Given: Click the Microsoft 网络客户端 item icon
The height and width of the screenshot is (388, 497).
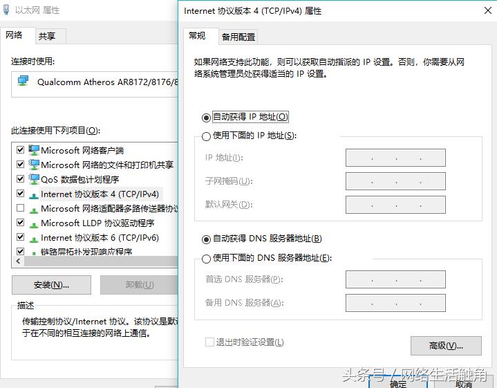Looking at the screenshot, I should (34, 150).
